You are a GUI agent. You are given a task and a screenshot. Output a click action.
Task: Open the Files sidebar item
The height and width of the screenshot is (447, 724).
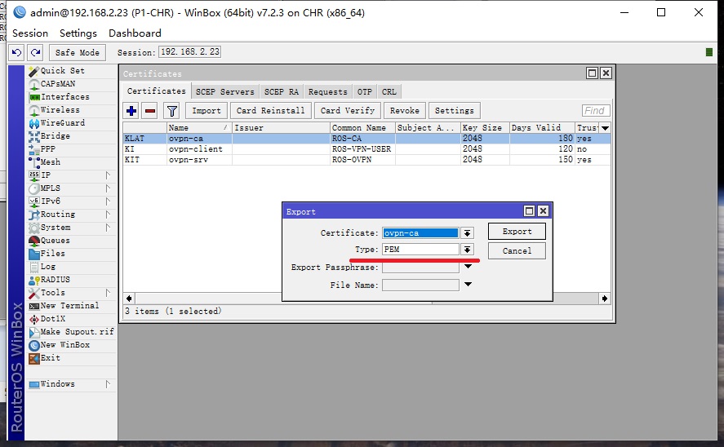[x=52, y=254]
